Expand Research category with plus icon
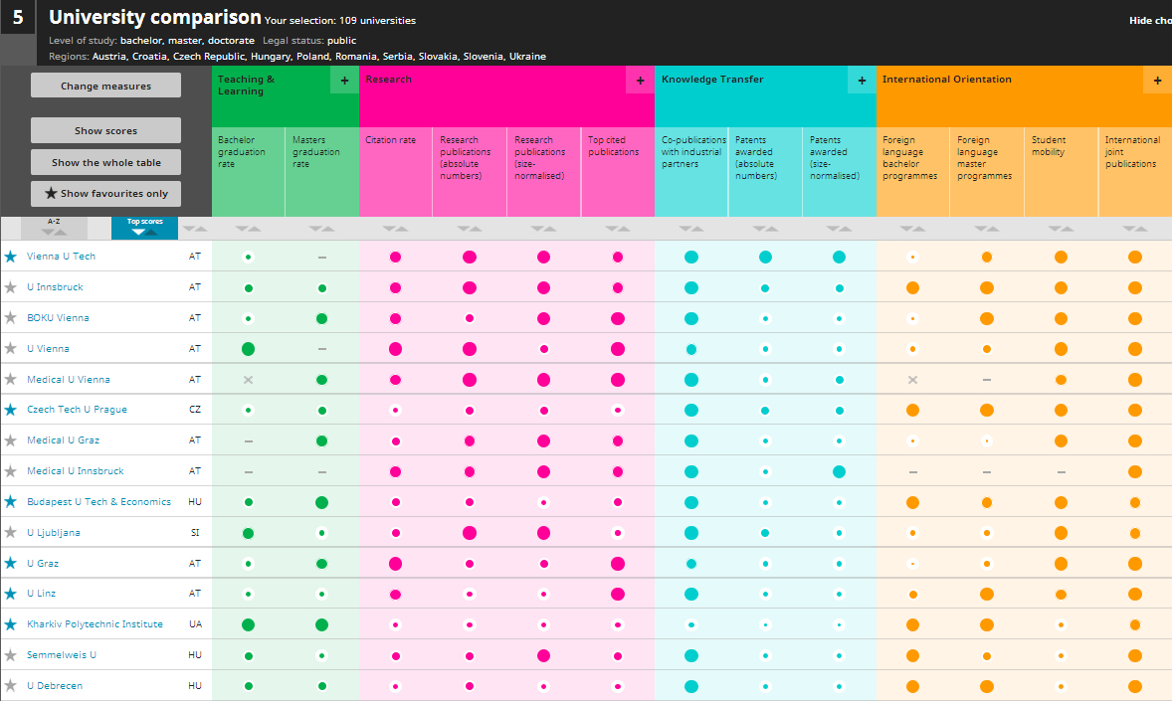 [641, 80]
